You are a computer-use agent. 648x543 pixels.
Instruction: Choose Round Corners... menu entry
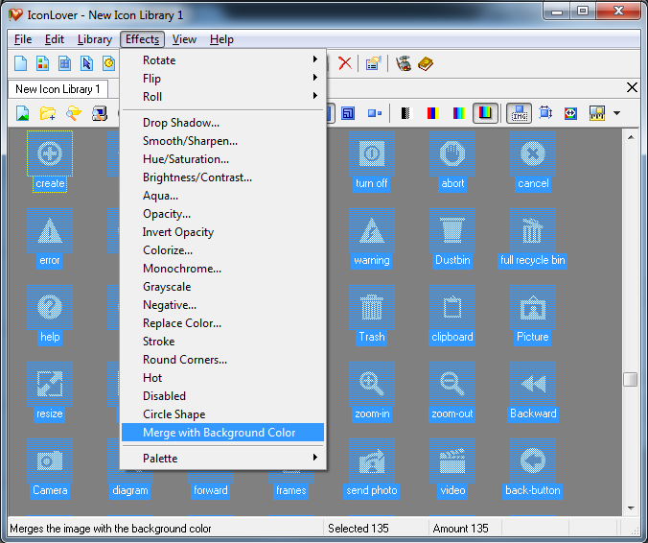222,360
